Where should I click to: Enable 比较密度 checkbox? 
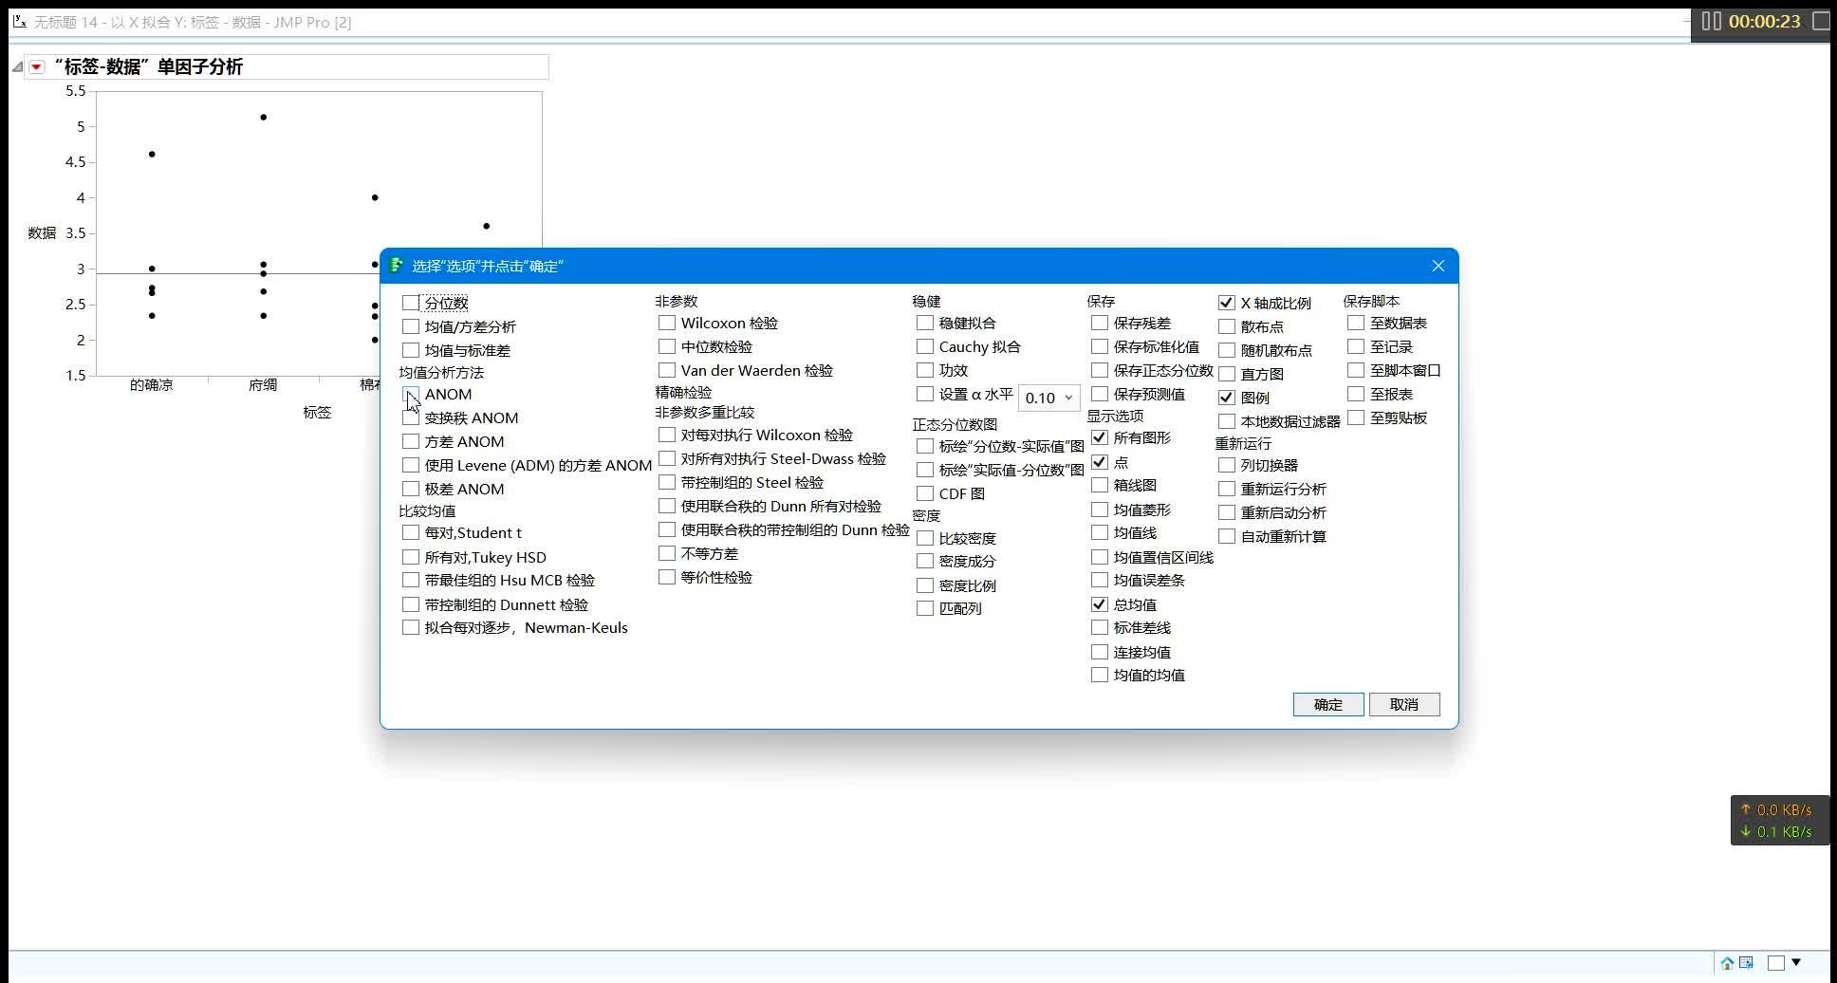pyautogui.click(x=925, y=538)
